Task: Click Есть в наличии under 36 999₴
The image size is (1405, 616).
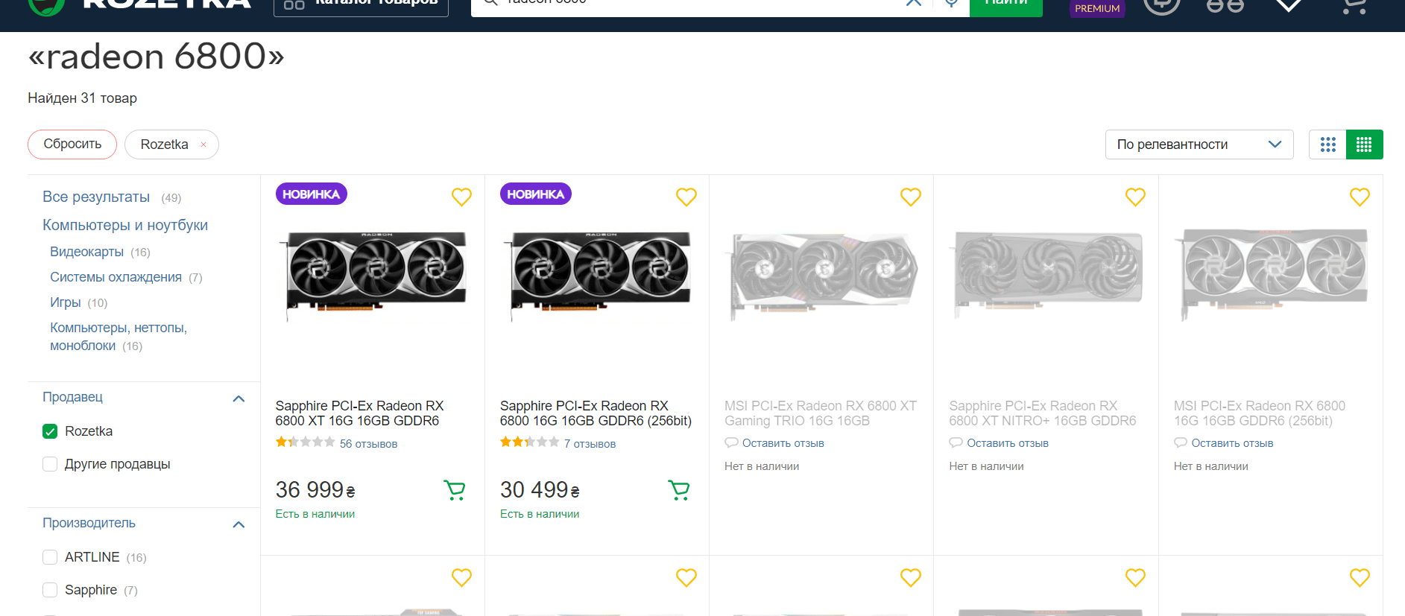Action: pos(315,514)
